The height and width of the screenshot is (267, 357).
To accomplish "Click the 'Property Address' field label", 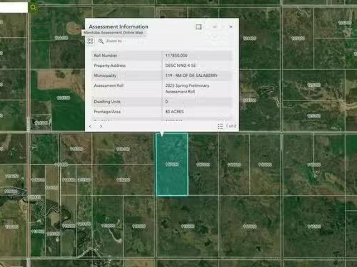I will pos(110,66).
